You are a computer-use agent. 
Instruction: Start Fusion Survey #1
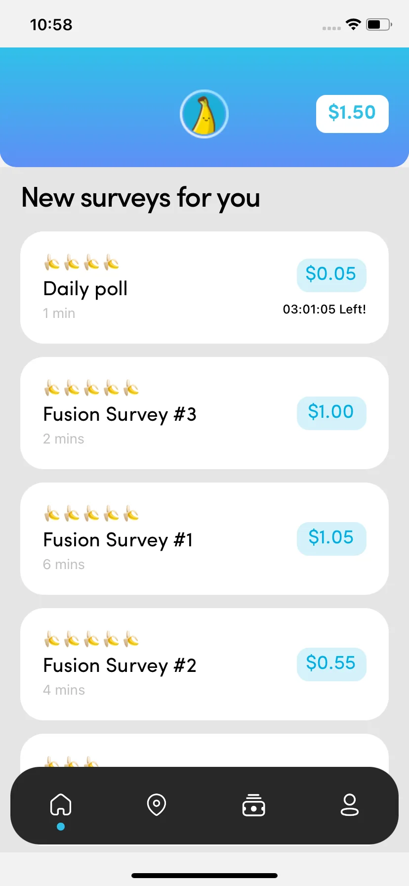[204, 538]
